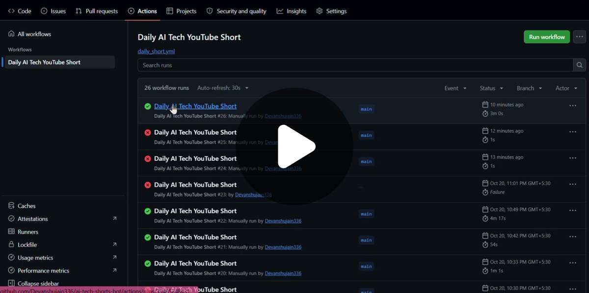Open the daily_short.yml file link
Image resolution: width=589 pixels, height=293 pixels.
156,51
